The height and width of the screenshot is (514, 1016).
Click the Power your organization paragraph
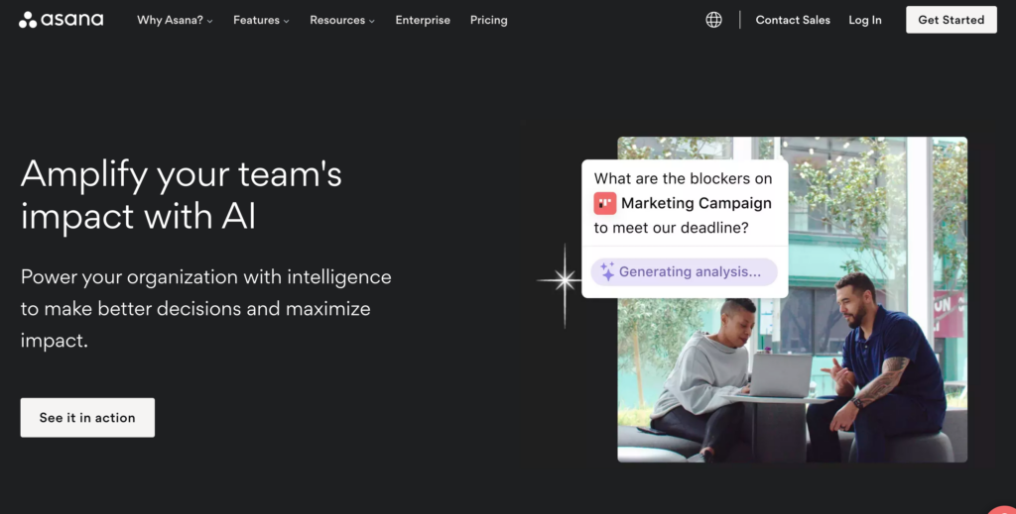(206, 308)
